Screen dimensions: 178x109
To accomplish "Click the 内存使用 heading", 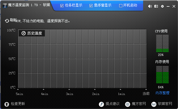I will click(162, 62).
